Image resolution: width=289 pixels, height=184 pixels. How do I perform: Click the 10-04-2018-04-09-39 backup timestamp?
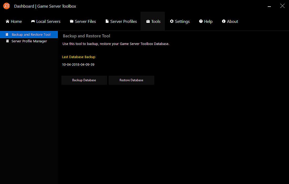[78, 65]
